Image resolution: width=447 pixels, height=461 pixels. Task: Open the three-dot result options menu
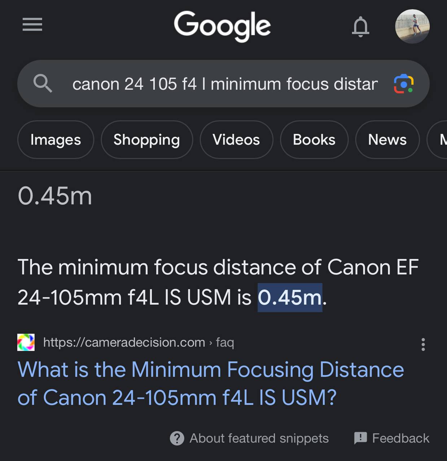tap(423, 345)
